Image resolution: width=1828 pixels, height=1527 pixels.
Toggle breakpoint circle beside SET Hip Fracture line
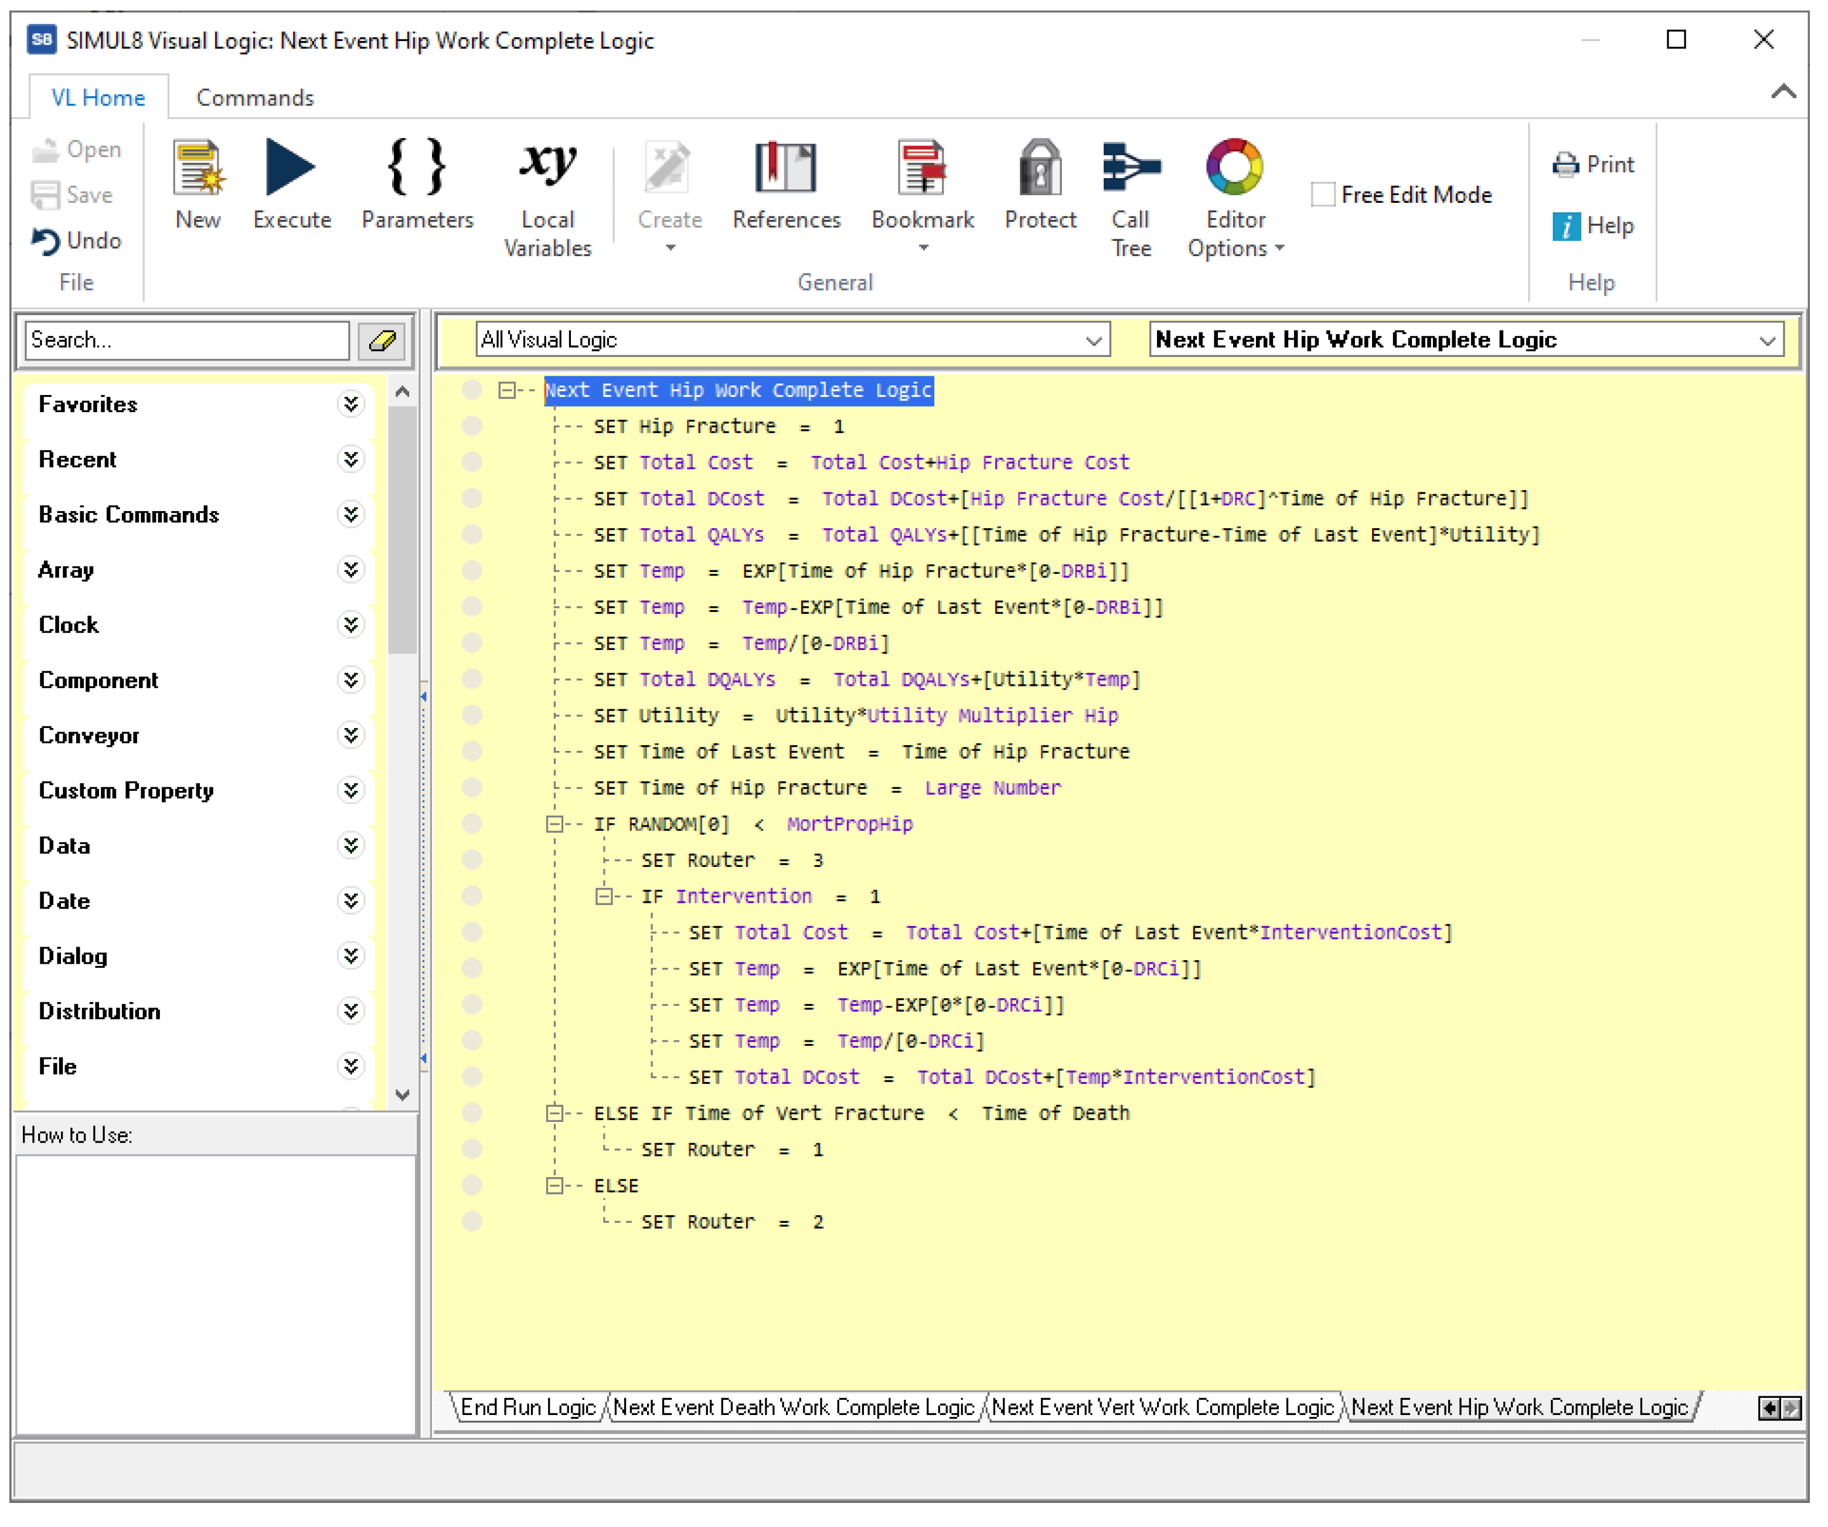[x=472, y=427]
